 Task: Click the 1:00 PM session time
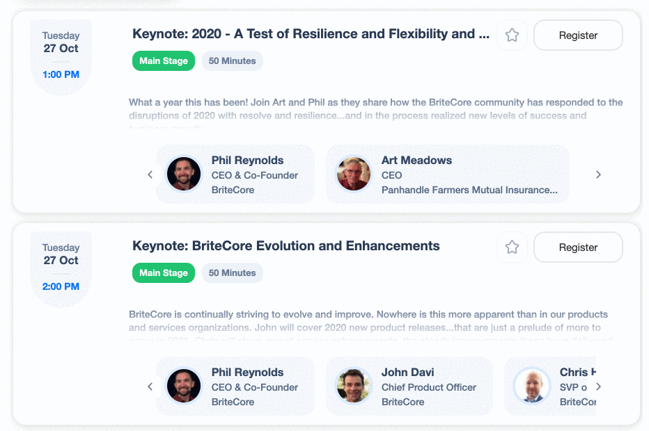click(x=61, y=75)
